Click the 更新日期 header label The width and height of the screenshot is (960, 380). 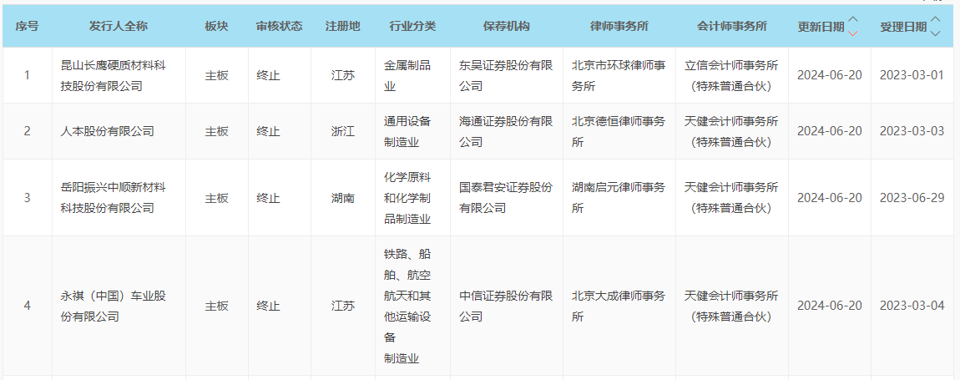point(821,27)
